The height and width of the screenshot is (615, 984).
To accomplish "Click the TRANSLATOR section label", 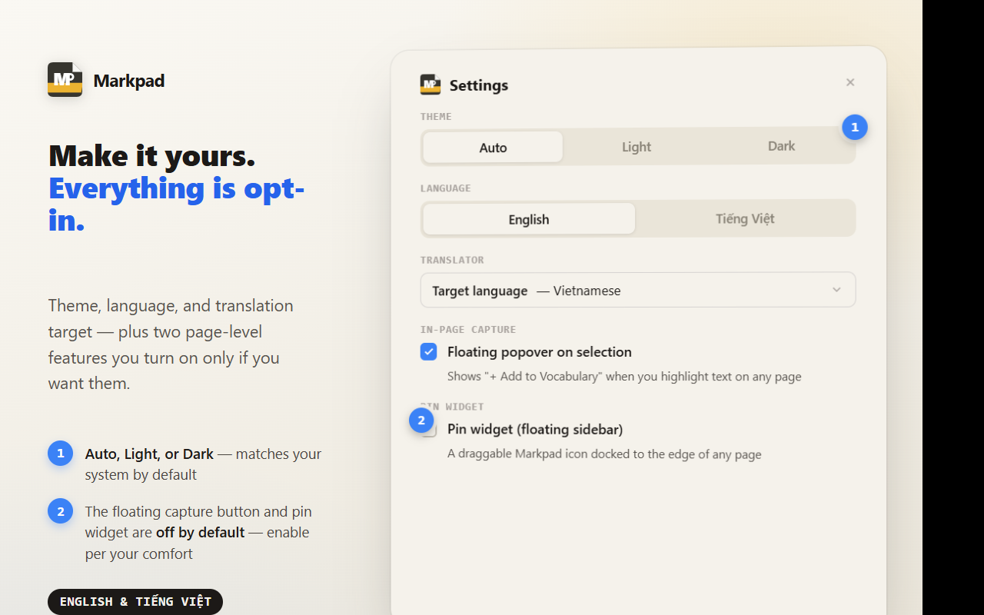I will click(452, 260).
